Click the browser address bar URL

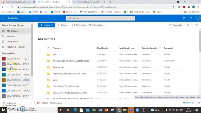[68, 7]
